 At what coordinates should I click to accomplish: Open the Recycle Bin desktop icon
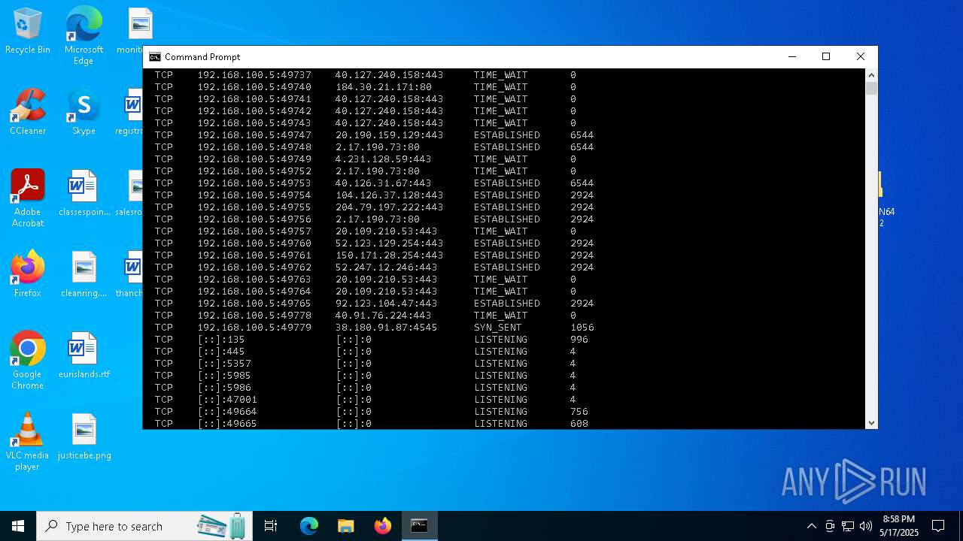click(x=27, y=32)
